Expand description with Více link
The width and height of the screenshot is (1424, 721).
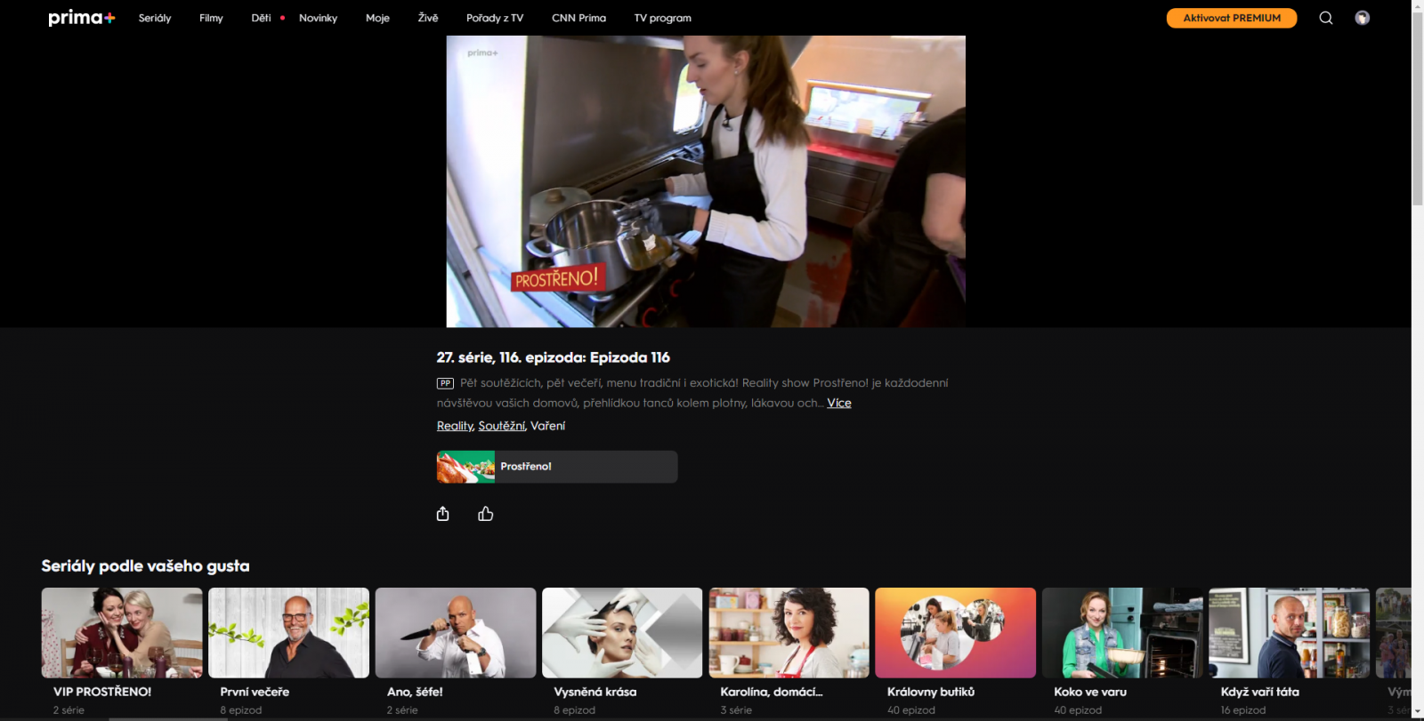839,403
